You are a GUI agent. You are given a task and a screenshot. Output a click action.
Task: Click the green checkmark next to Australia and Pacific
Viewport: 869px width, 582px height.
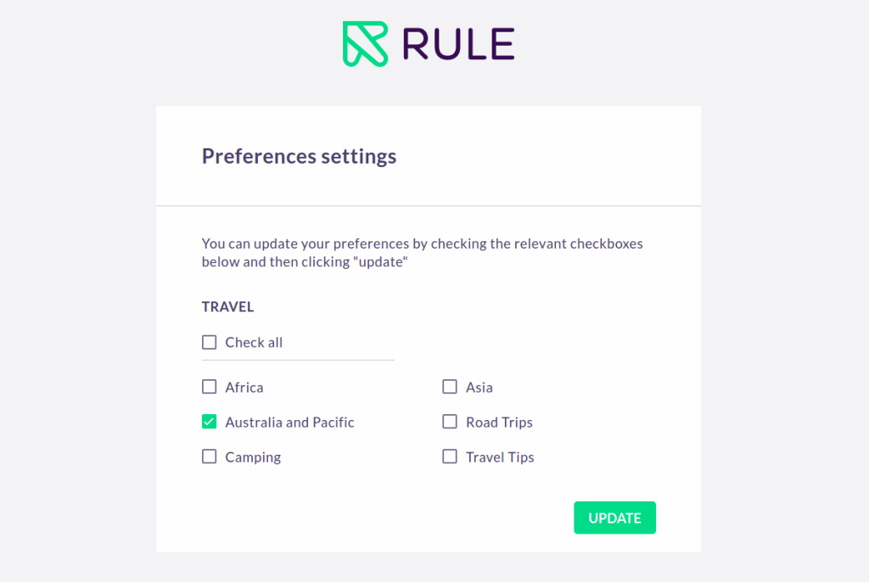[209, 421]
